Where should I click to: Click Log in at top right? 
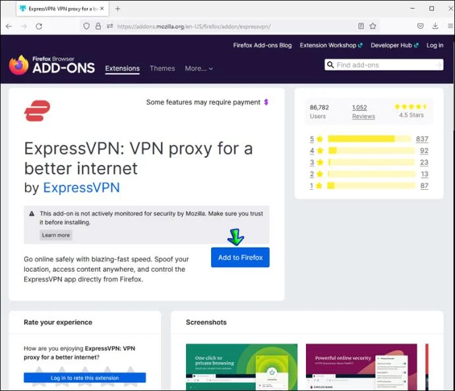click(x=435, y=45)
